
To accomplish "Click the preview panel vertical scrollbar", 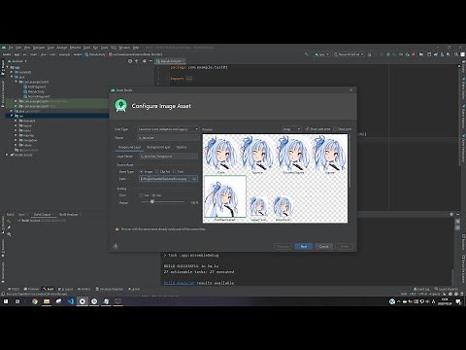I will point(349,160).
